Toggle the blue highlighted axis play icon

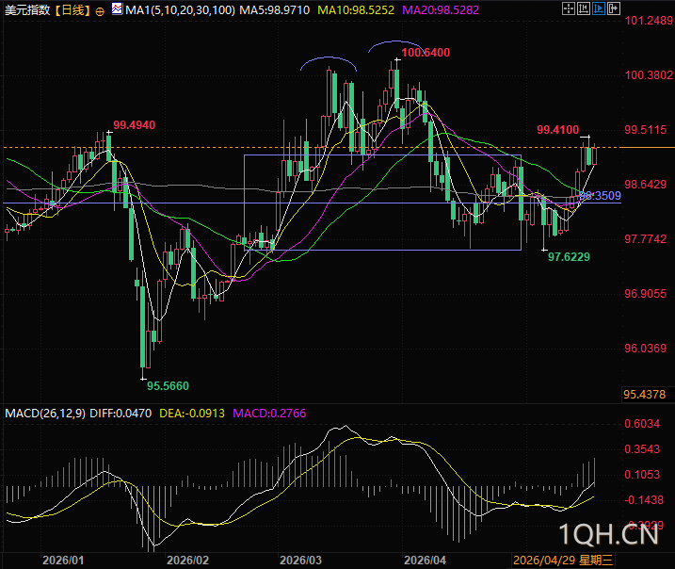(x=599, y=8)
